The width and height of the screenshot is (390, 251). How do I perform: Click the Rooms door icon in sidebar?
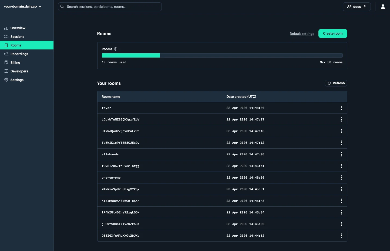click(x=6, y=45)
